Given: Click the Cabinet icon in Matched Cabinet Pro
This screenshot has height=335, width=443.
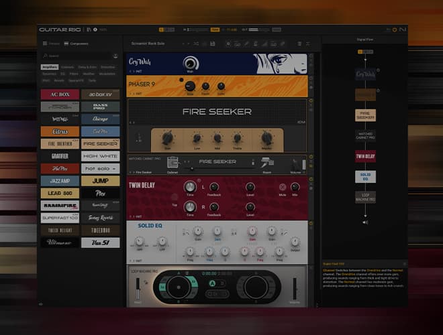Looking at the screenshot, I should click(x=173, y=163).
